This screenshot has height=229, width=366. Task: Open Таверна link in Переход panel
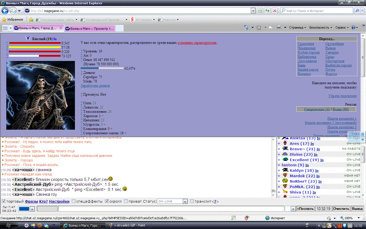click(332, 52)
